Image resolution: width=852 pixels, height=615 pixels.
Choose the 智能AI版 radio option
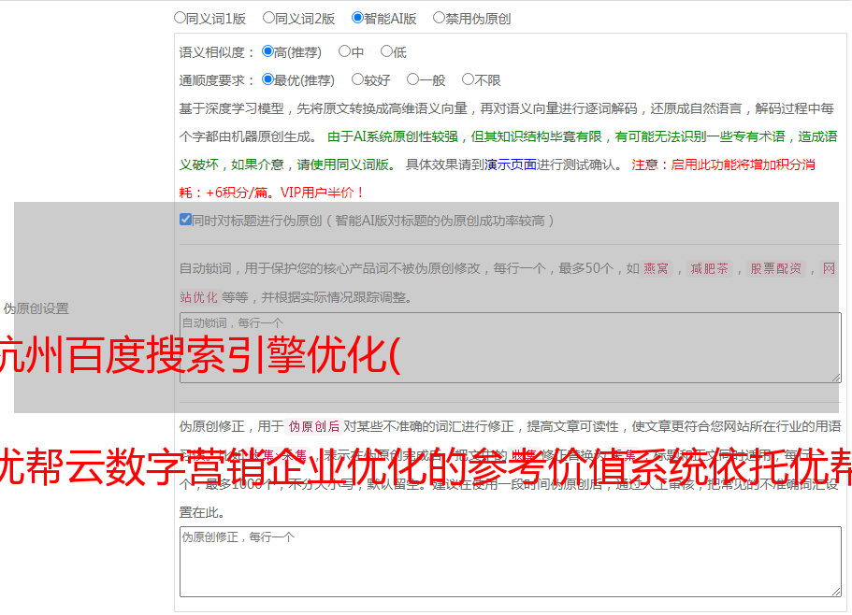tap(357, 18)
